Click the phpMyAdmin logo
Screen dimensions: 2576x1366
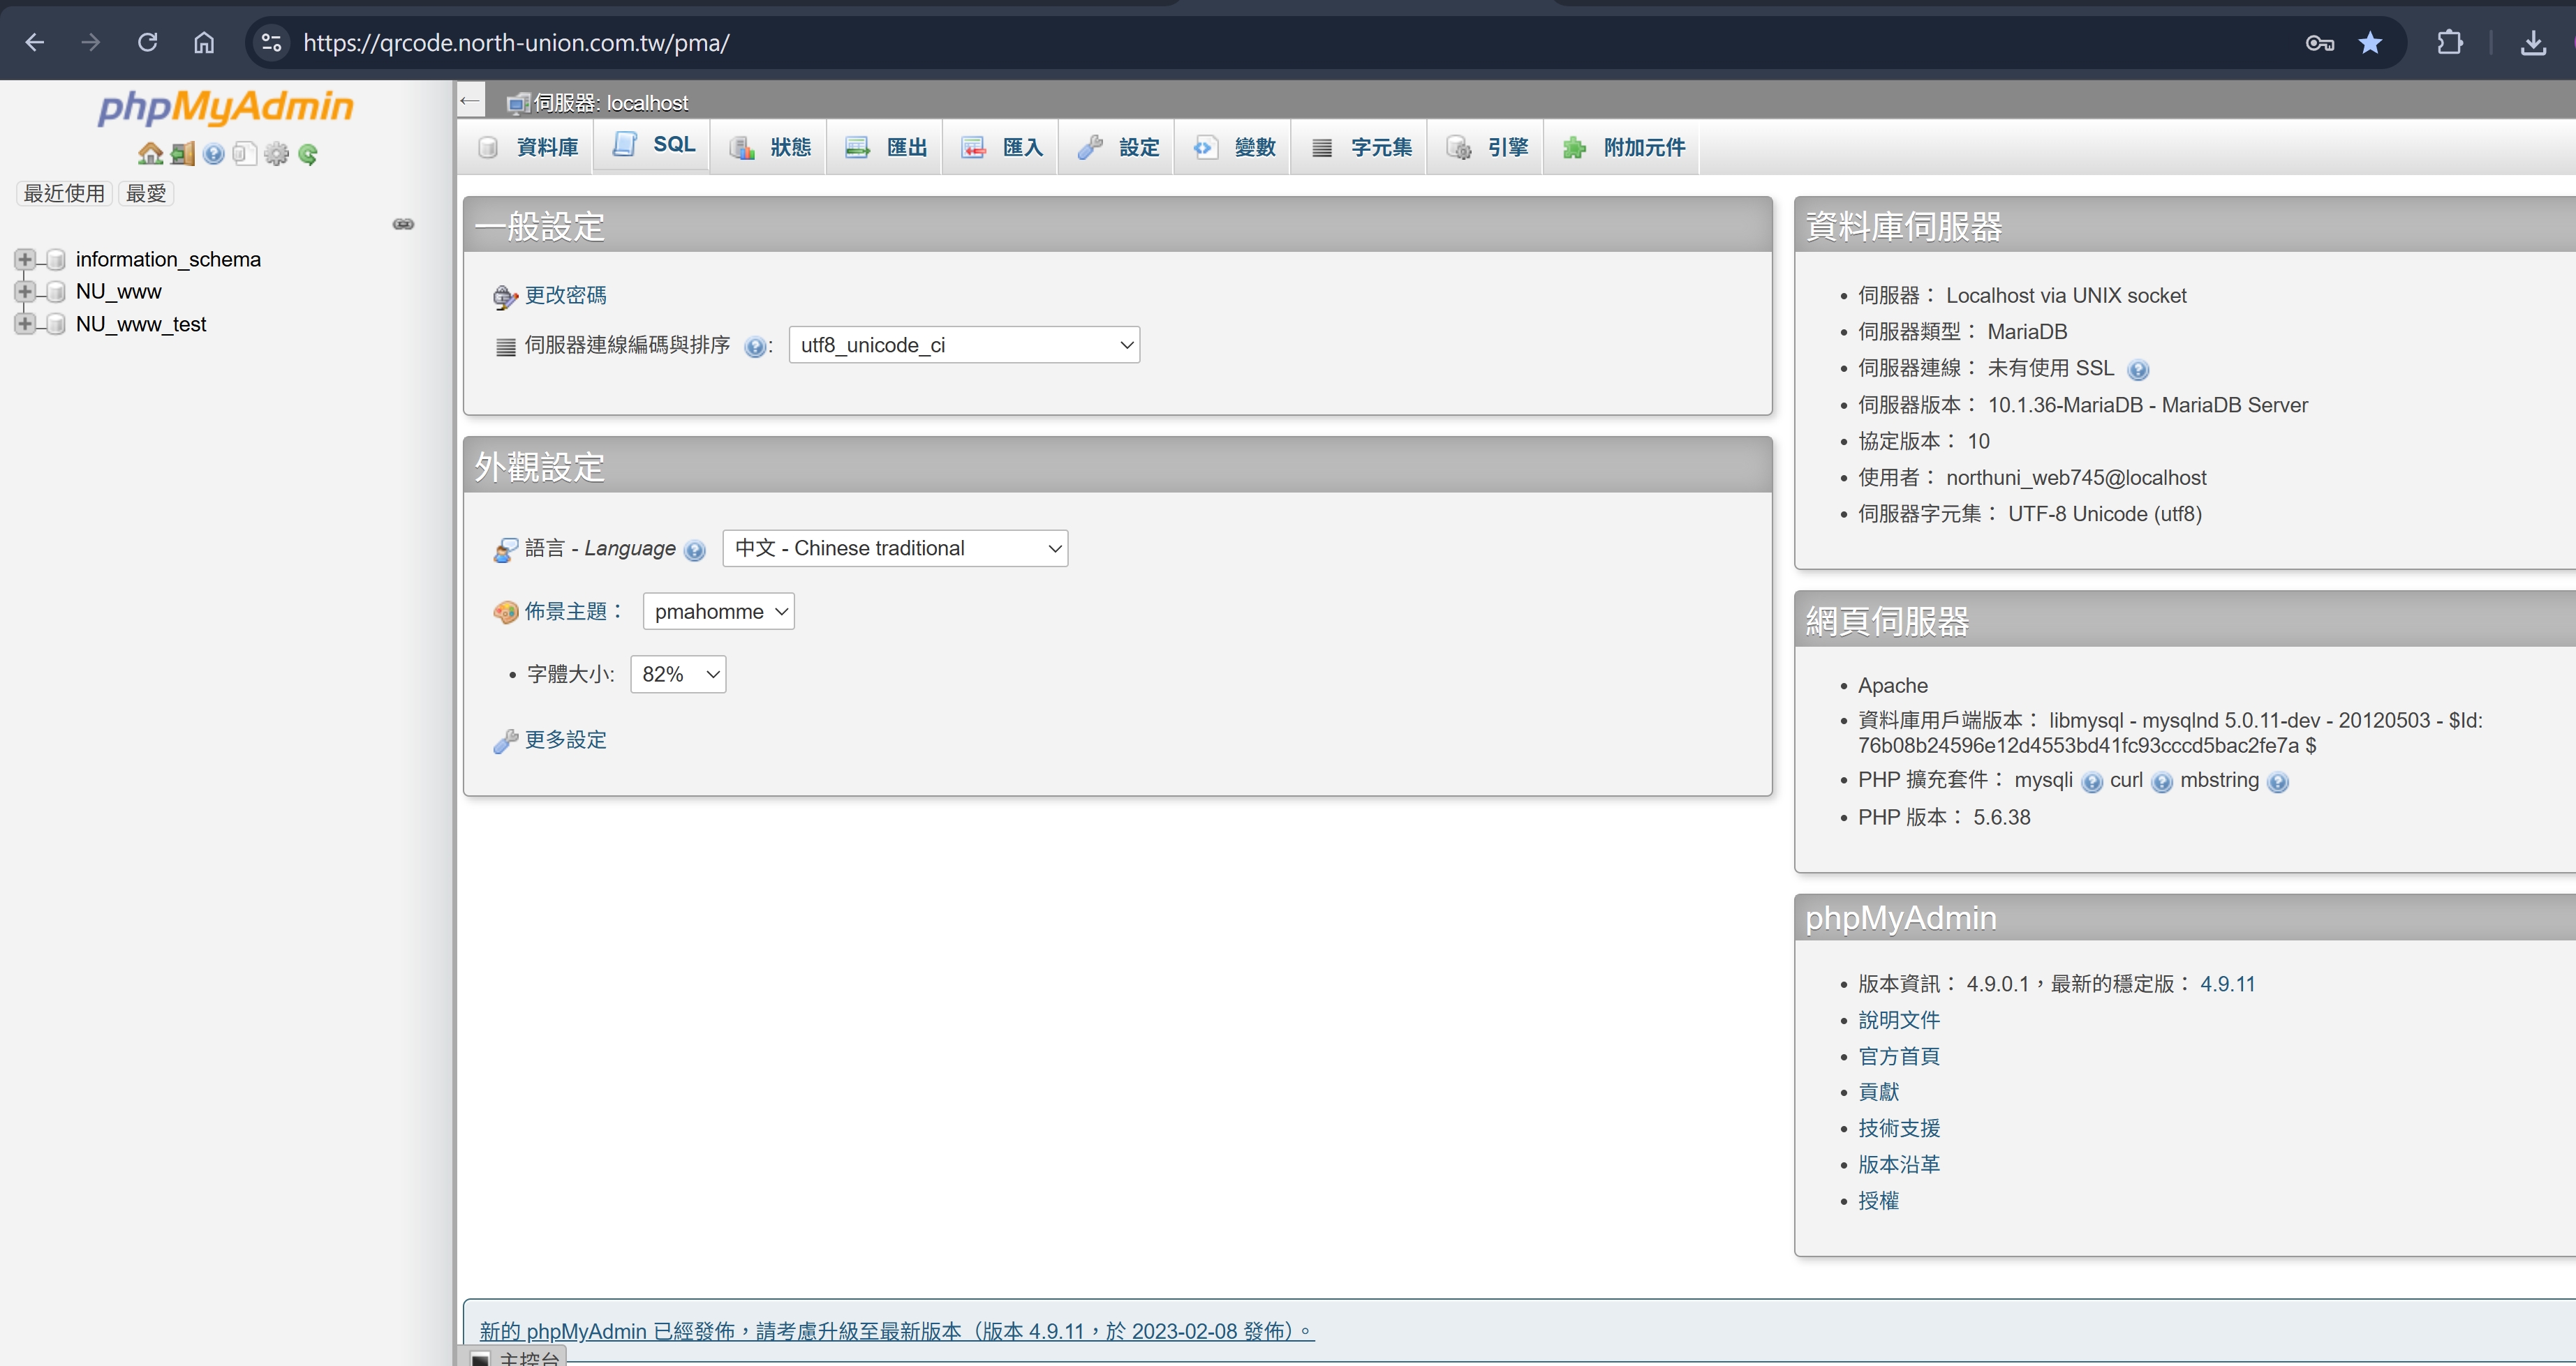[x=225, y=107]
